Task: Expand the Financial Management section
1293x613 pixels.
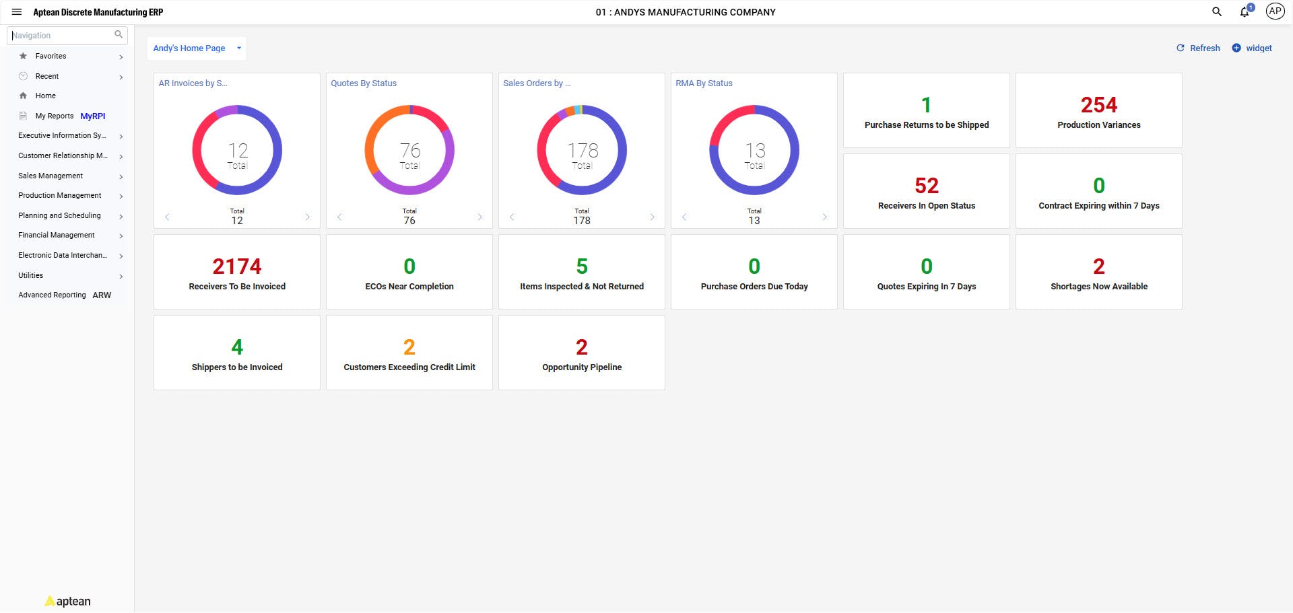Action: pyautogui.click(x=56, y=235)
